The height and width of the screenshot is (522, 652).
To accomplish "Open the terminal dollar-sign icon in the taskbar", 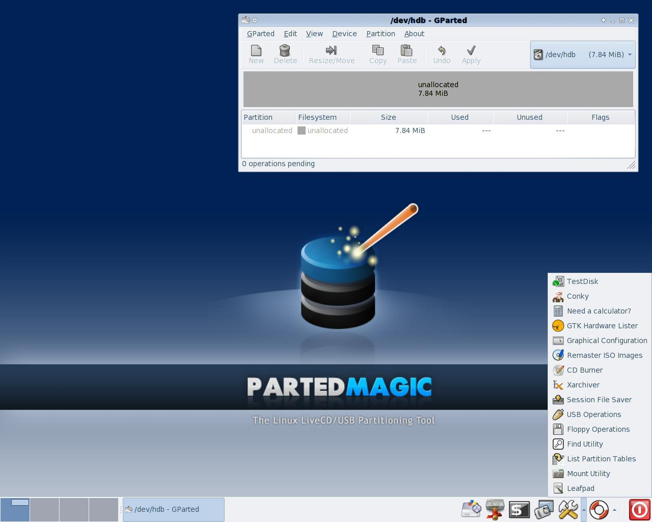I will [x=519, y=509].
